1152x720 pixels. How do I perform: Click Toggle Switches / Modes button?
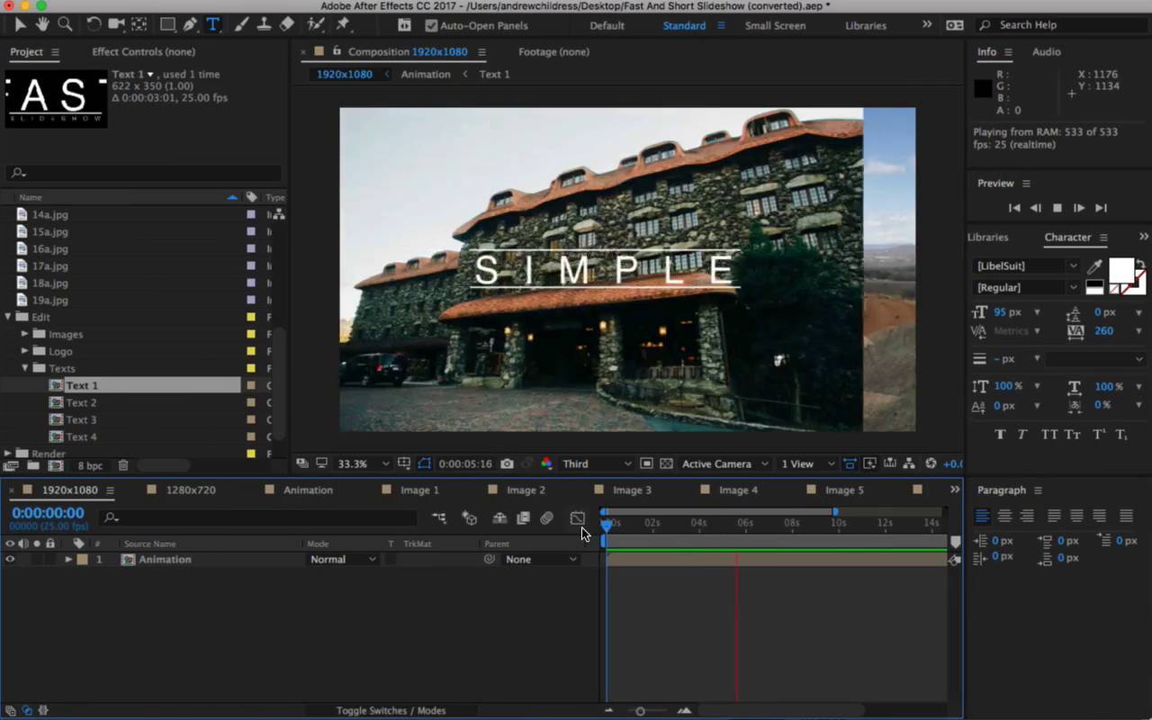391,710
